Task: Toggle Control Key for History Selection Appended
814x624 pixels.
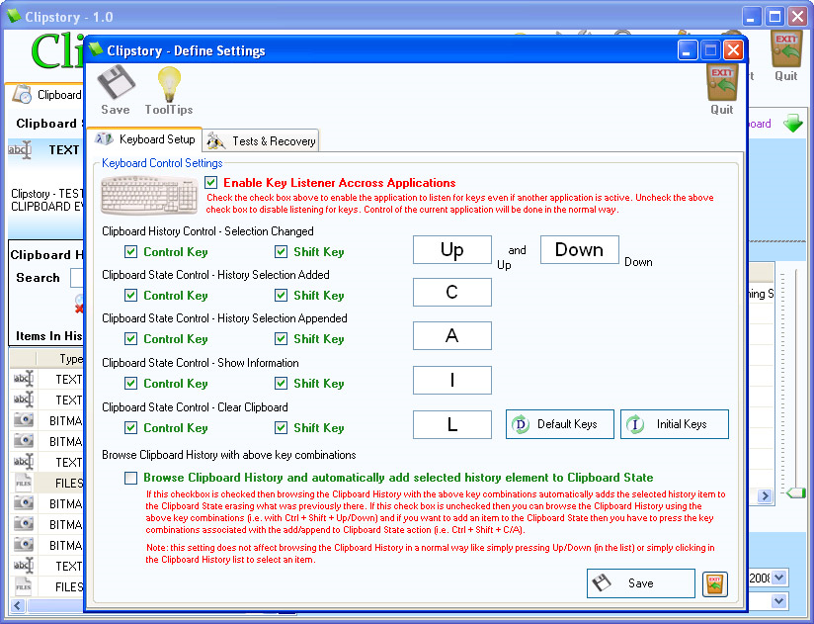Action: [130, 339]
